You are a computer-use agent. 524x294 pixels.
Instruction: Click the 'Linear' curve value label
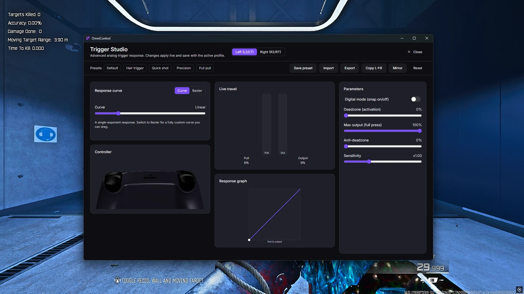pos(200,107)
